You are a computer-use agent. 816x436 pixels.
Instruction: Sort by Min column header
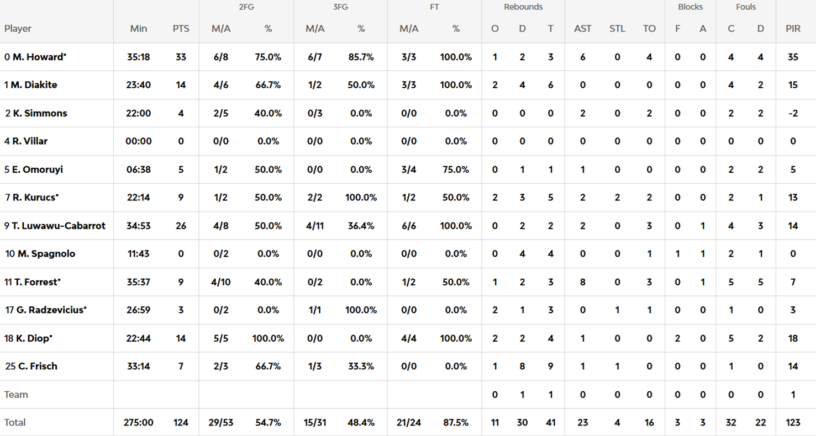coord(139,29)
